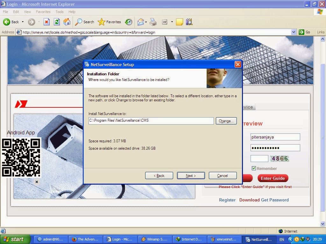Viewport: 326px width, 244px height.
Task: Open the Tools menu
Action: pyautogui.click(x=60, y=12)
